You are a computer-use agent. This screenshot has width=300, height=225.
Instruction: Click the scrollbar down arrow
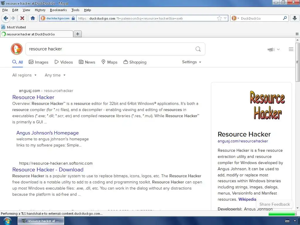coord(297,208)
